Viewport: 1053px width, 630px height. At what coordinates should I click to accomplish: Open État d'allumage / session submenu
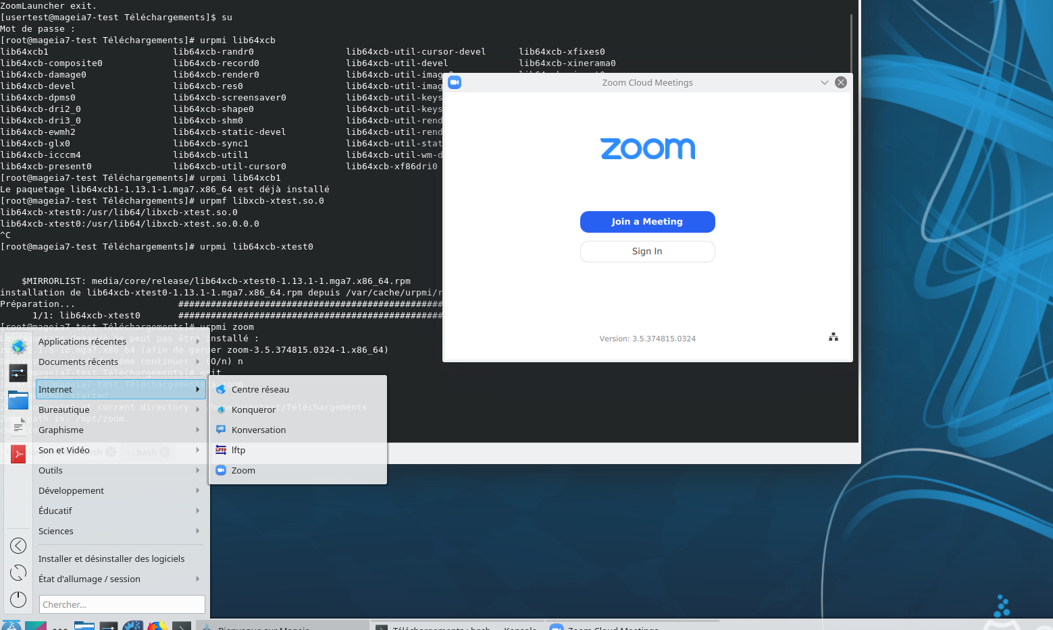click(x=121, y=579)
